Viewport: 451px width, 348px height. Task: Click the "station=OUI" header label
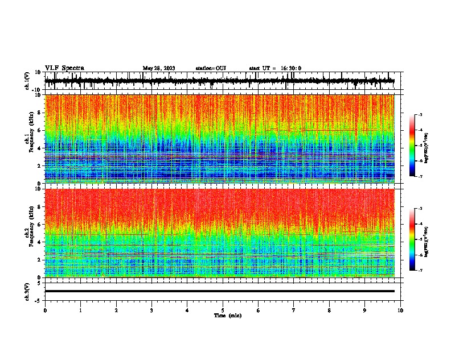tap(211, 68)
